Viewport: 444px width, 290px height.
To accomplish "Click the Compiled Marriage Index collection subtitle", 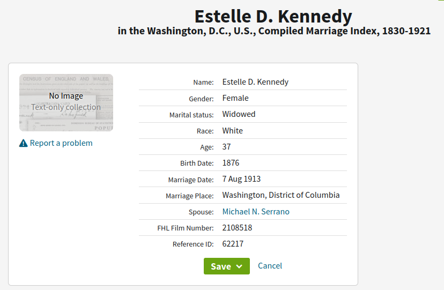I will click(x=274, y=31).
